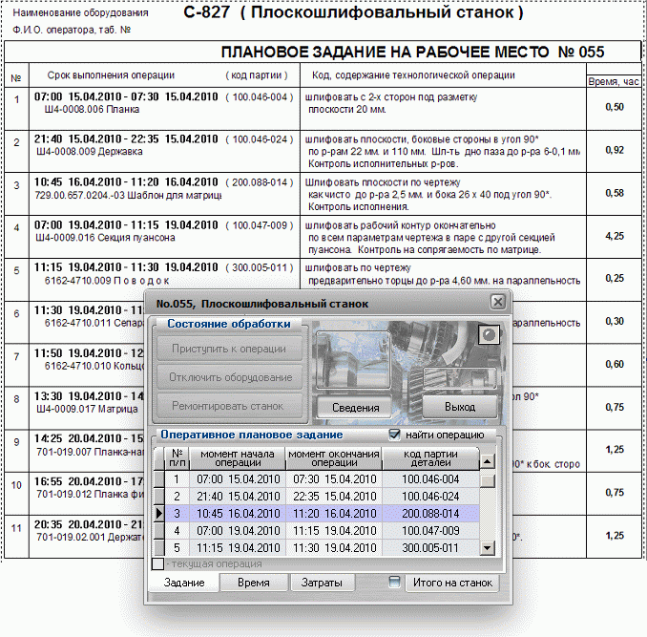Close the No.055 Плоскошлифовальный станок dialog
647x637 pixels.
coord(498,302)
